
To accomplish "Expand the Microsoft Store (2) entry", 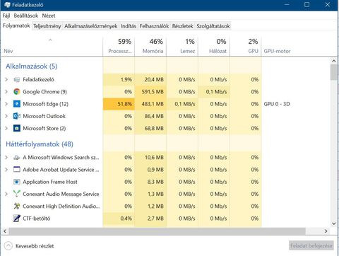I will pyautogui.click(x=6, y=128).
